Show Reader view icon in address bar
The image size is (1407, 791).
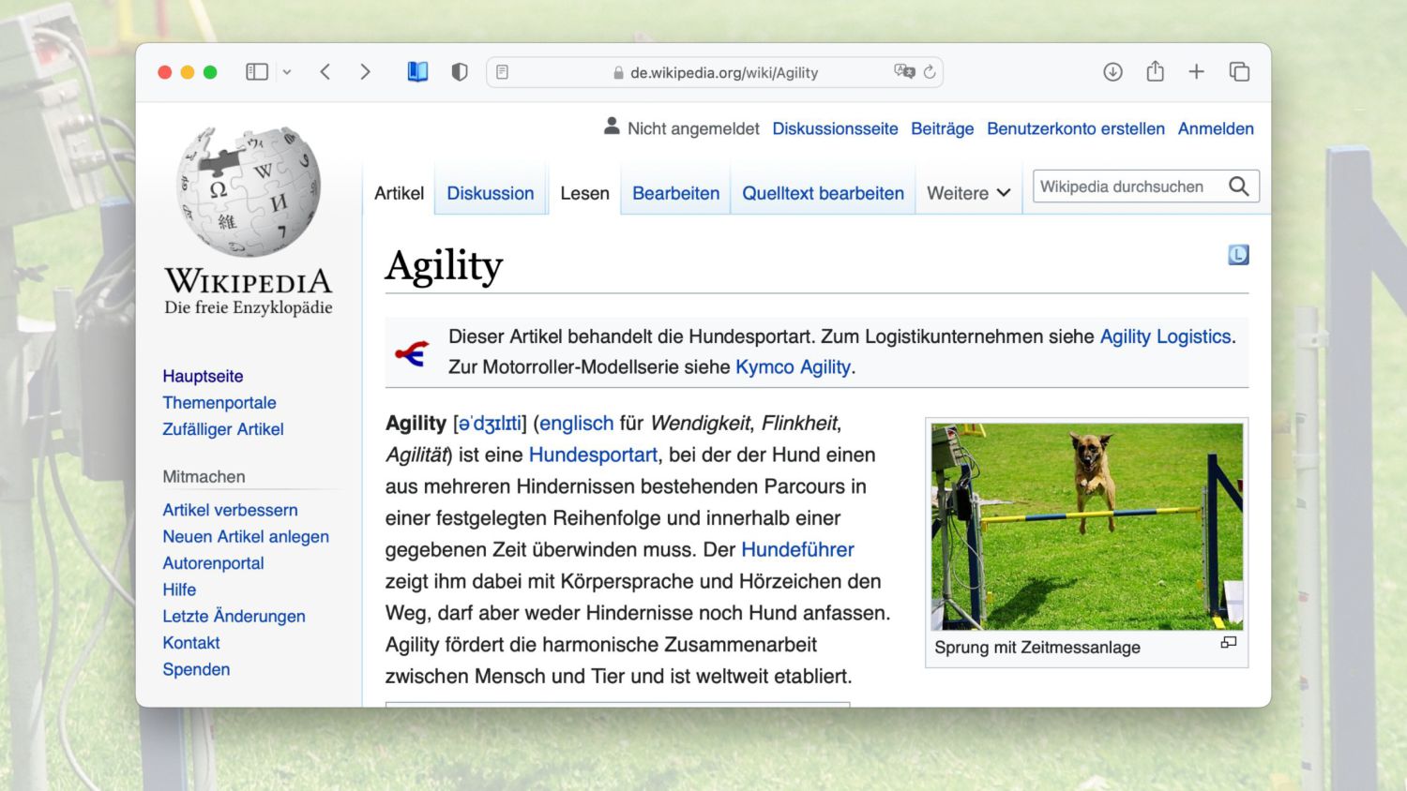tap(503, 72)
